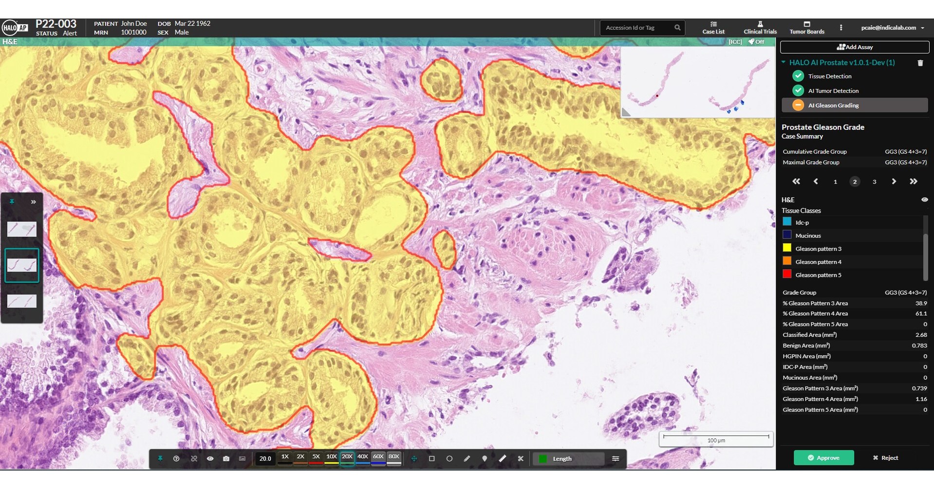
Task: Toggle visibility of the H&E tissue classes
Action: pos(925,199)
